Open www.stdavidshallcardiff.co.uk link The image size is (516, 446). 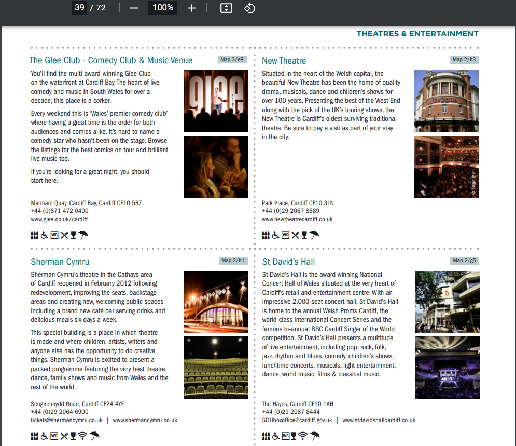point(379,420)
